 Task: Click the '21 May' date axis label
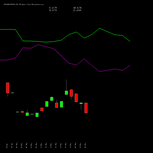tap(80, 145)
